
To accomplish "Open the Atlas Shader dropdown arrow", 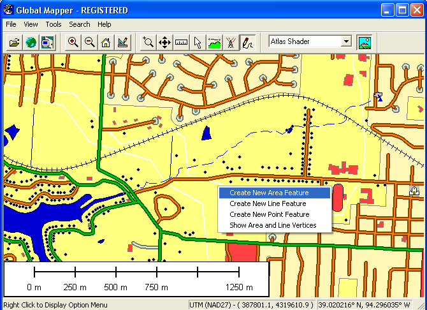I will click(346, 41).
